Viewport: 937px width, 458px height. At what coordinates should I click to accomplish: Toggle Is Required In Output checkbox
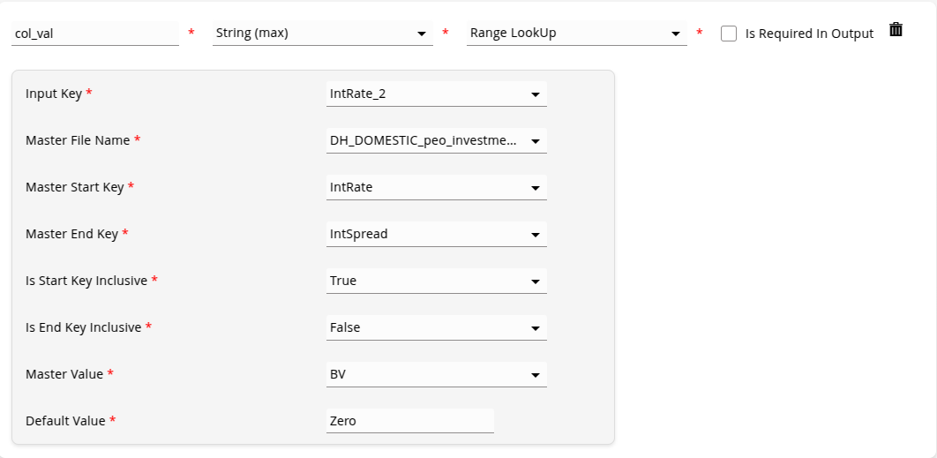click(x=729, y=34)
